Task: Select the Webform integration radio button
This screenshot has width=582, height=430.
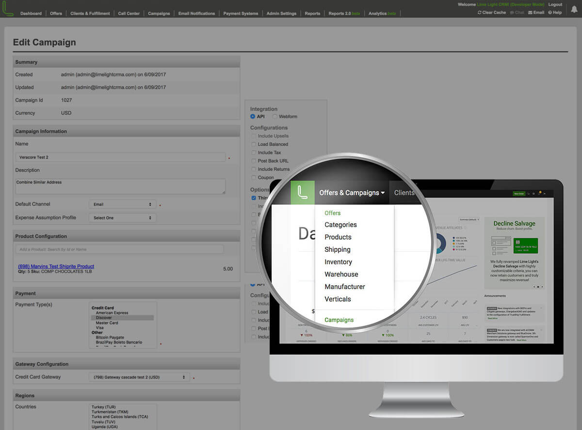Action: 275,117
